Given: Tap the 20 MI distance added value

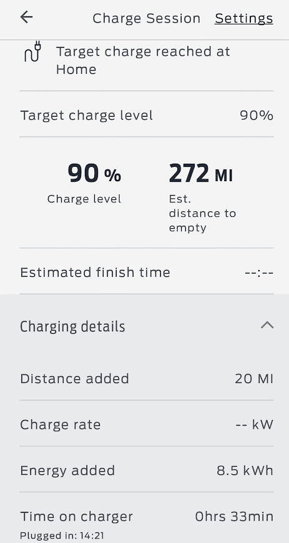Looking at the screenshot, I should tap(254, 379).
